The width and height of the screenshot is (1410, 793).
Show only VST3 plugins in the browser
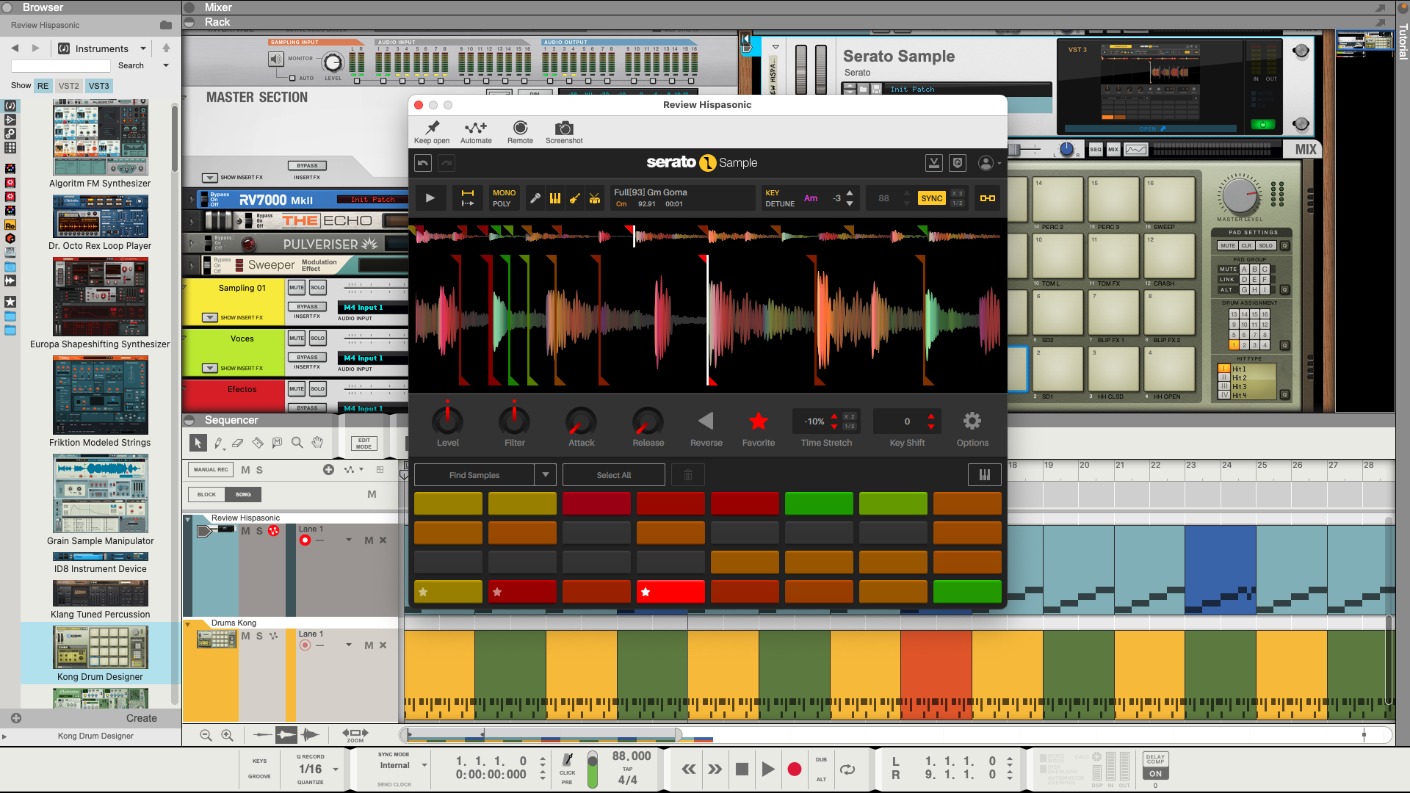coord(98,85)
